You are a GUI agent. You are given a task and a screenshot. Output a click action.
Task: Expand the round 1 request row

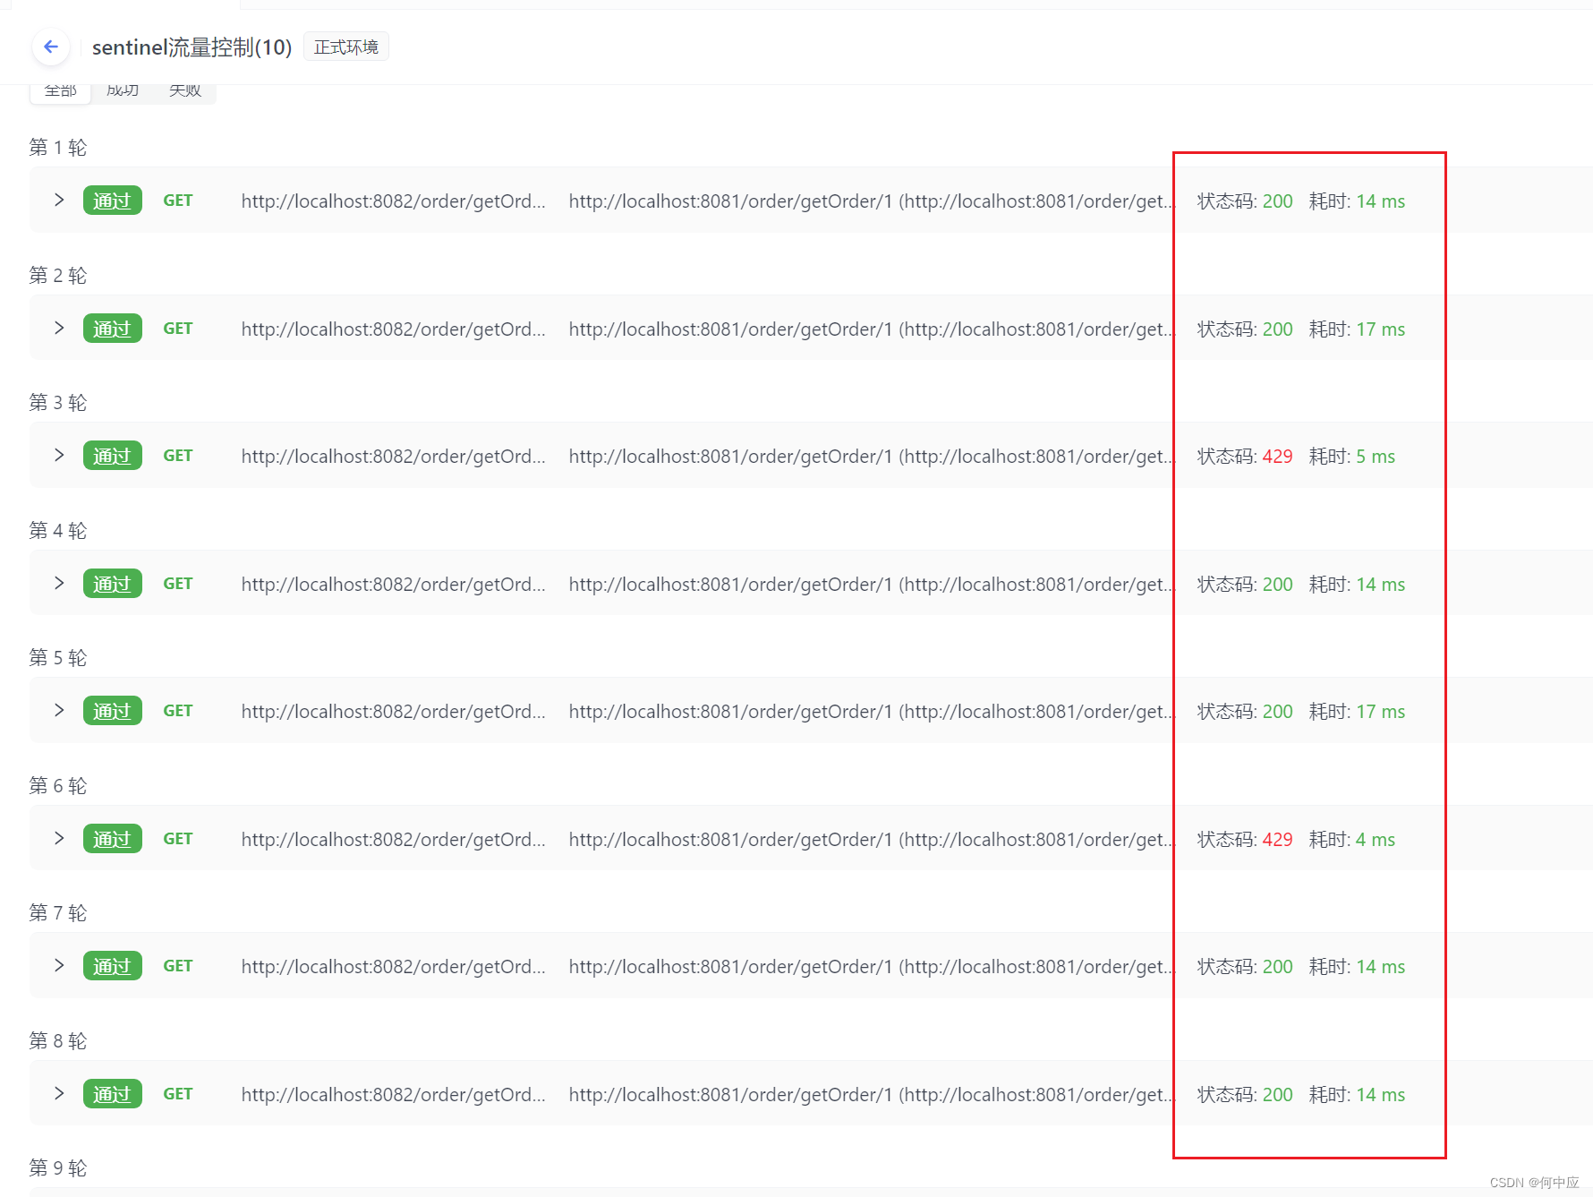tap(59, 200)
